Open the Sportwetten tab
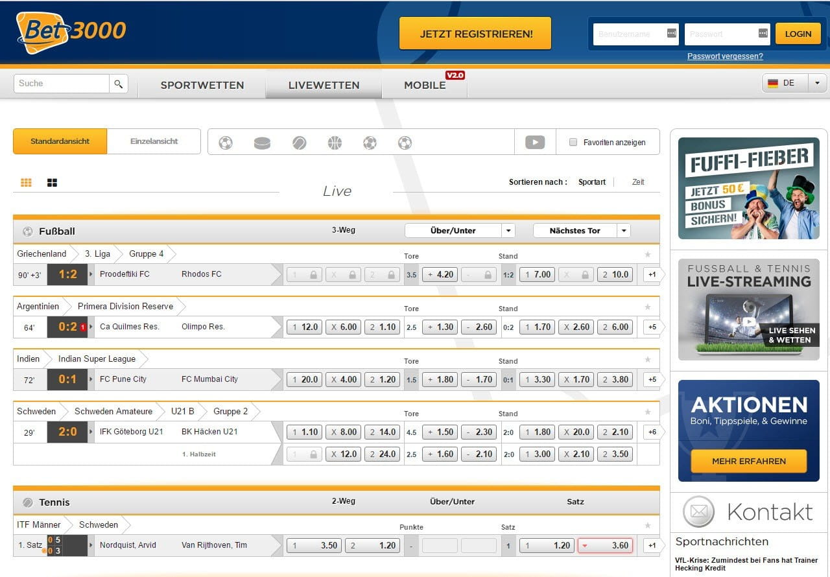Screen dimensions: 830x577 pyautogui.click(x=202, y=85)
